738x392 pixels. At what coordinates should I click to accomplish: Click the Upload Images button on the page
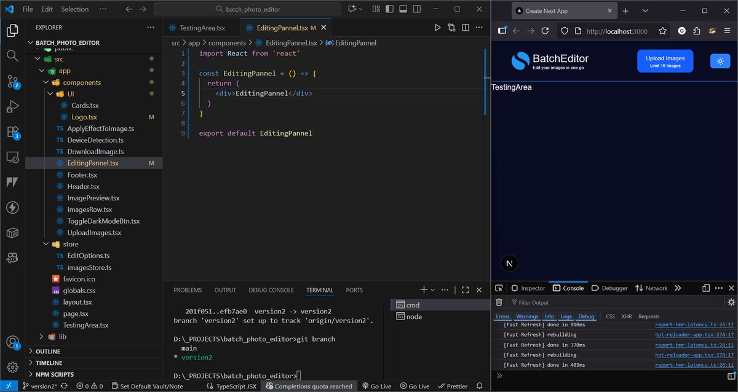click(665, 61)
